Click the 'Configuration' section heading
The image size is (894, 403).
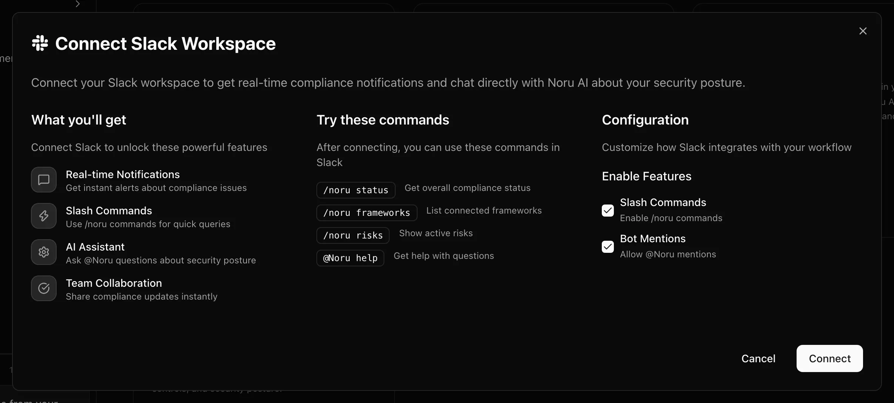click(x=645, y=120)
